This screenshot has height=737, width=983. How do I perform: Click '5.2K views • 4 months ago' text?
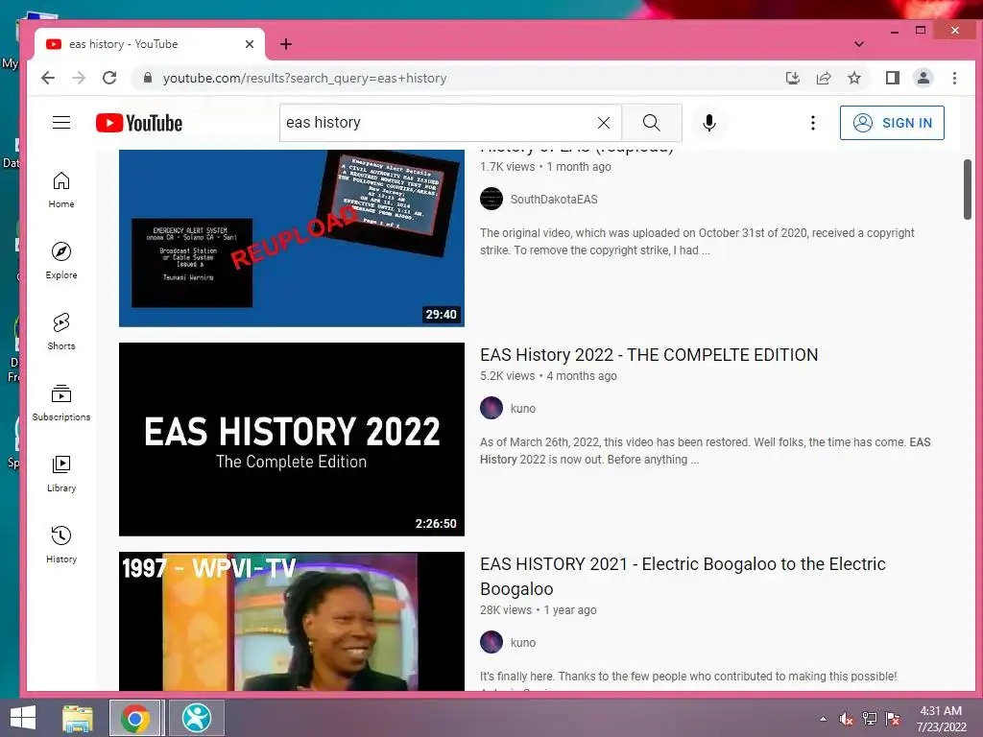(x=548, y=376)
